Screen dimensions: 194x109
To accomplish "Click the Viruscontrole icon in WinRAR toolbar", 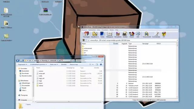I will (x=147, y=35).
